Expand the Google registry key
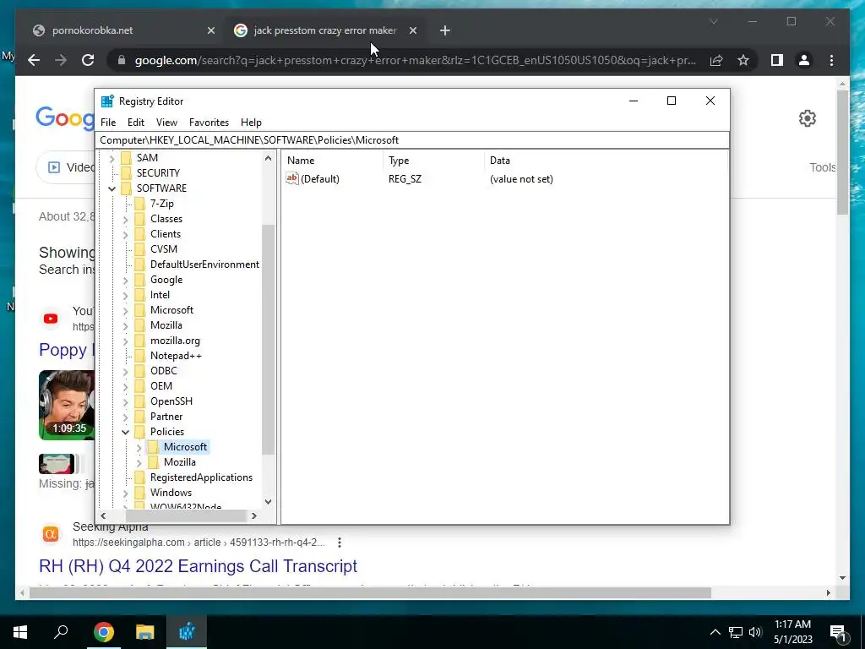This screenshot has width=865, height=649. [125, 281]
